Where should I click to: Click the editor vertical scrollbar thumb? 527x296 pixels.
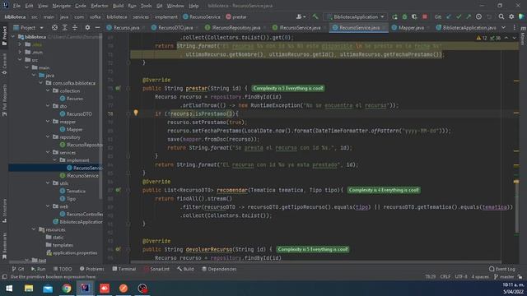pos(517,207)
